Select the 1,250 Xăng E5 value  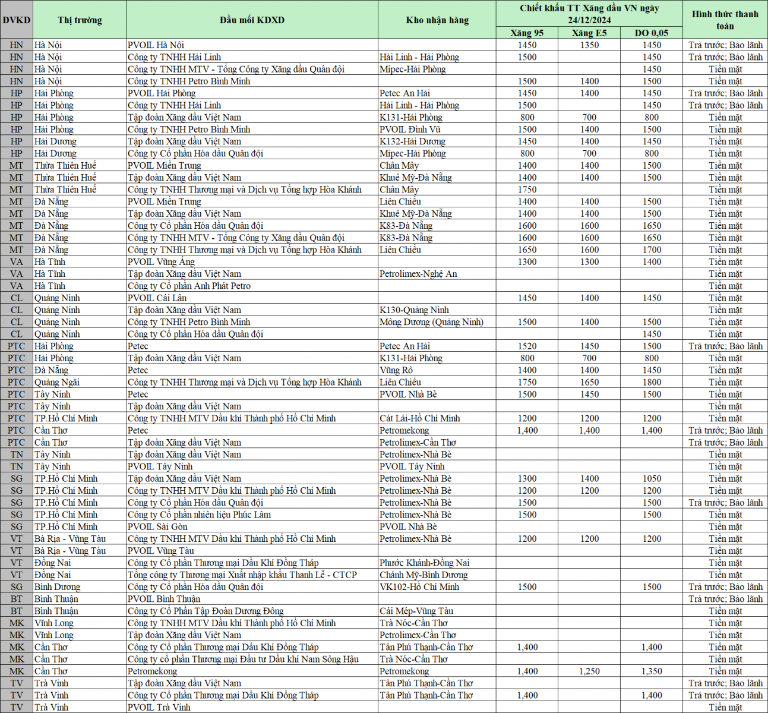click(x=589, y=671)
